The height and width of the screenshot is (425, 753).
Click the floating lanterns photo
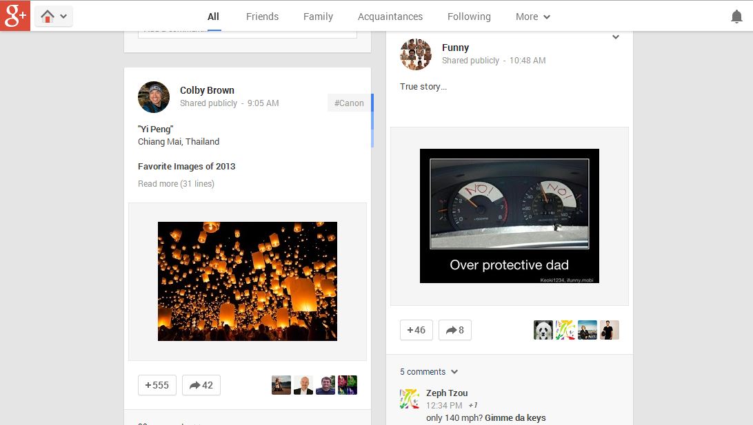click(248, 281)
